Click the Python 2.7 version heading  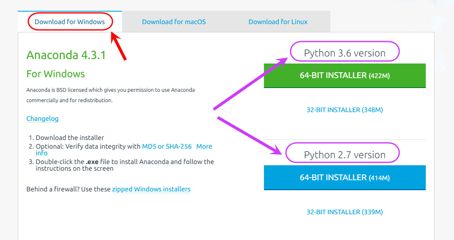tap(344, 155)
